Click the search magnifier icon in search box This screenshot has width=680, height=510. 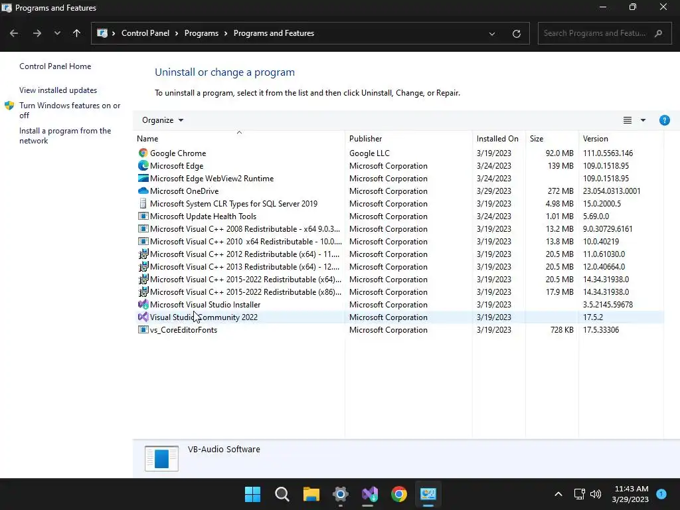[x=658, y=33]
